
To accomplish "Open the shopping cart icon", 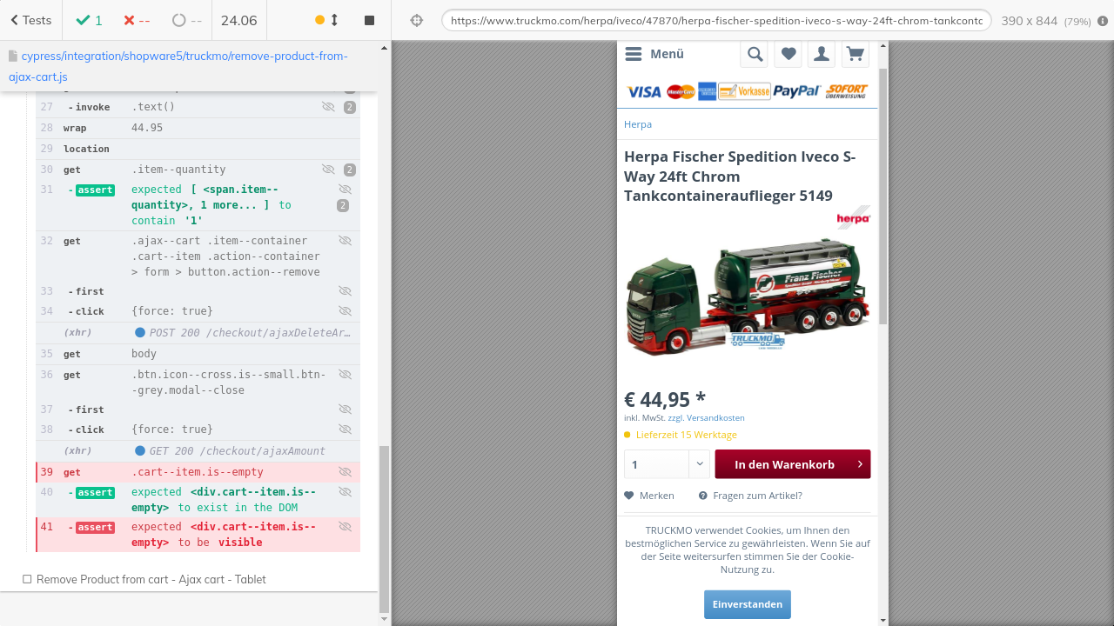I will pos(855,54).
